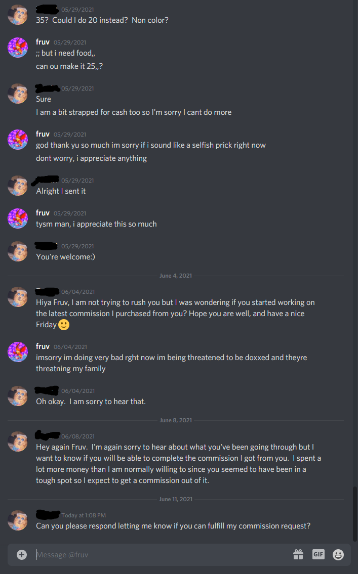Viewport: 358px width, 574px height.
Task: Click the June 8, 2021 date divider
Action: click(x=176, y=420)
